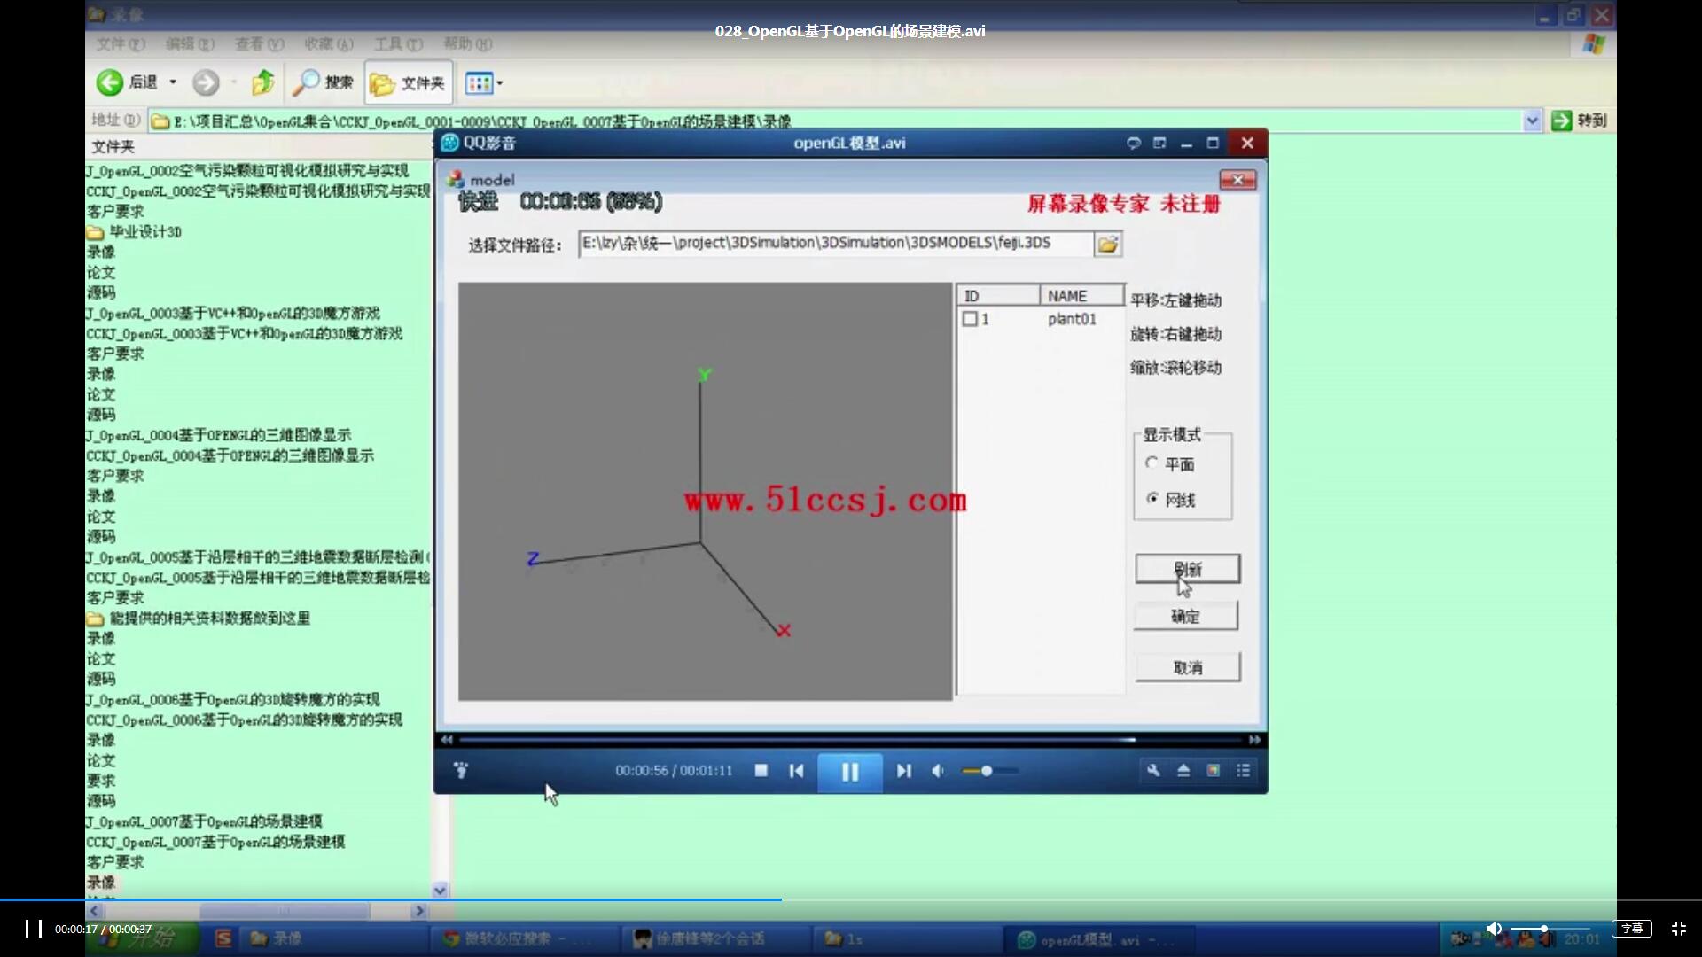Image resolution: width=1702 pixels, height=957 pixels.
Task: Click the 确定 button
Action: point(1186,616)
